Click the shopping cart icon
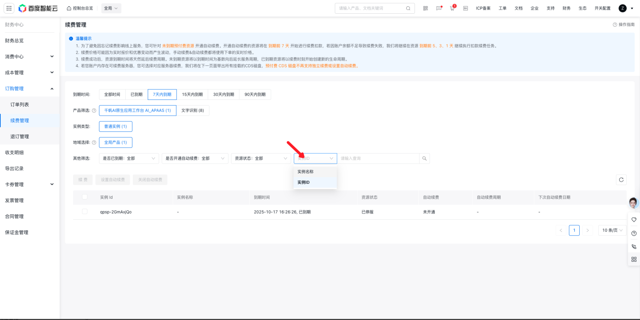Screen dimensions: 640x320 click(452, 8)
